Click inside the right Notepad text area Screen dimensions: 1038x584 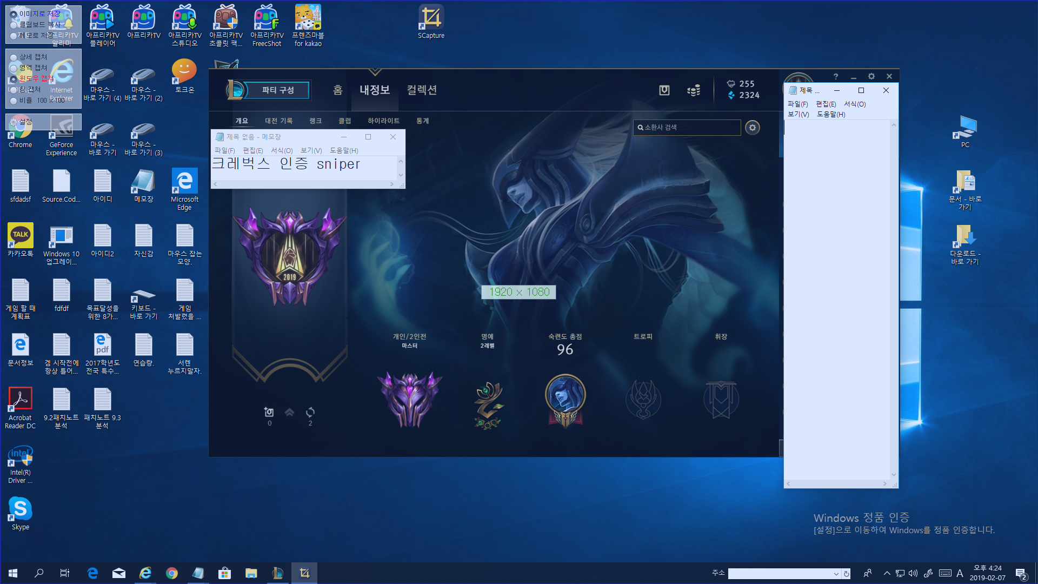(x=837, y=300)
